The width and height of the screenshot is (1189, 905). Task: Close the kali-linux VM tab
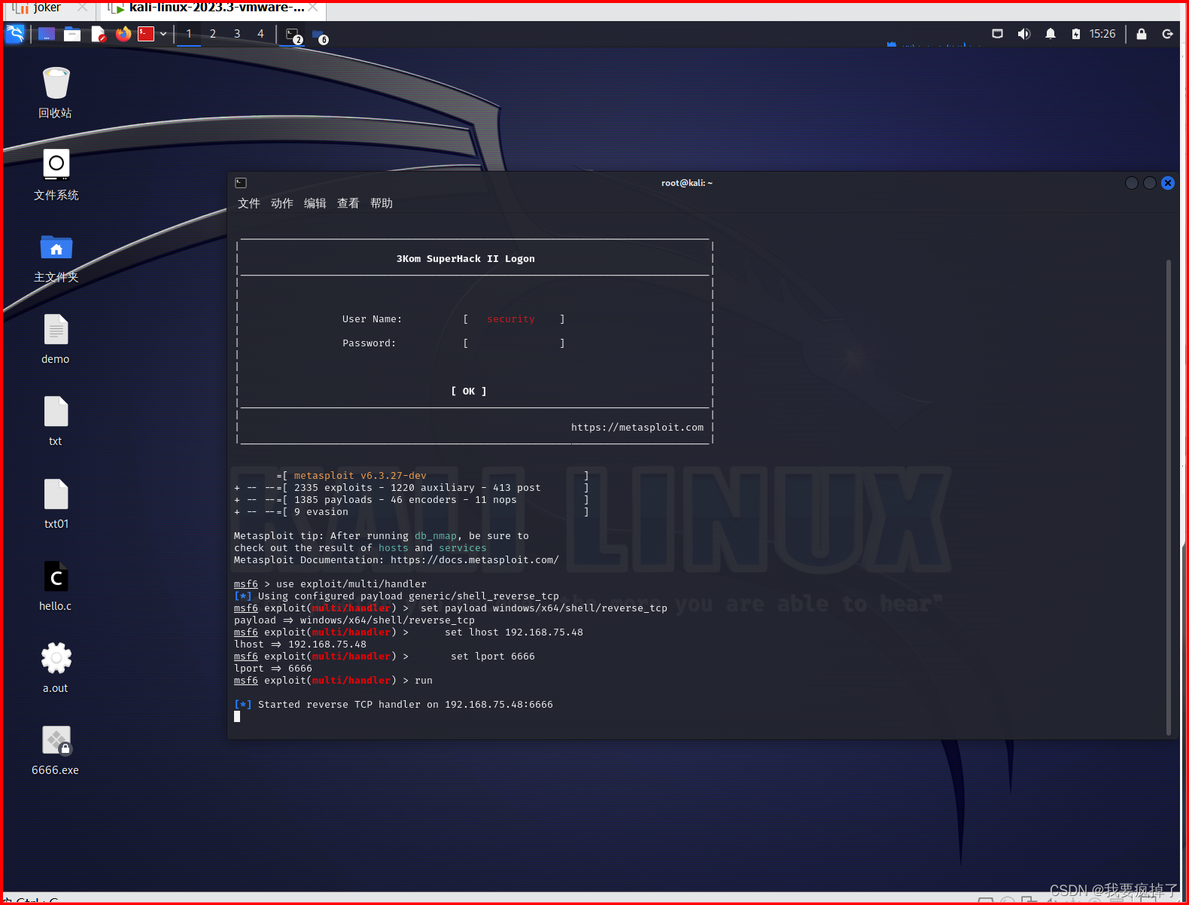click(x=314, y=8)
